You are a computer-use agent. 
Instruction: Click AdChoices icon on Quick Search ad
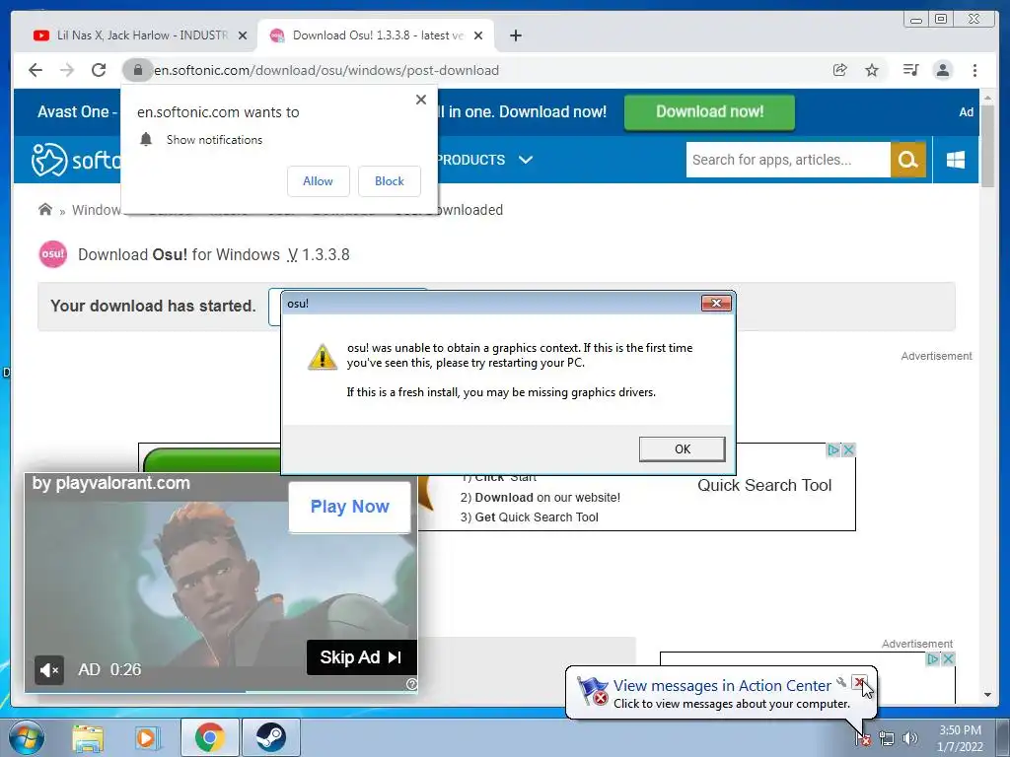click(833, 449)
